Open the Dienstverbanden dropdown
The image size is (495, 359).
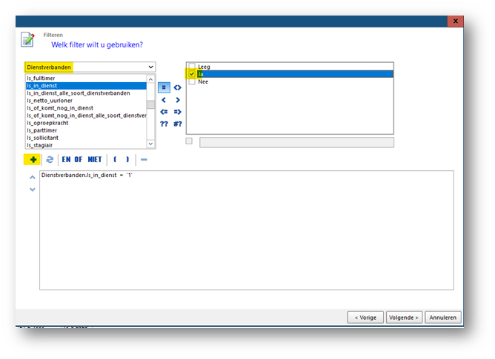pyautogui.click(x=90, y=67)
